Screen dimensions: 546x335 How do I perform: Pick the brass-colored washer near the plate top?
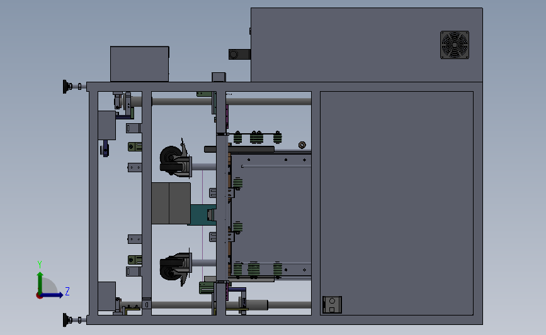(x=302, y=145)
